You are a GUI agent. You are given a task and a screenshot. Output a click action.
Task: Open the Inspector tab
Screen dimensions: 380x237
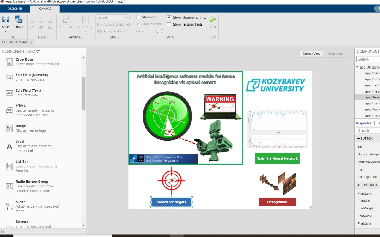364,123
